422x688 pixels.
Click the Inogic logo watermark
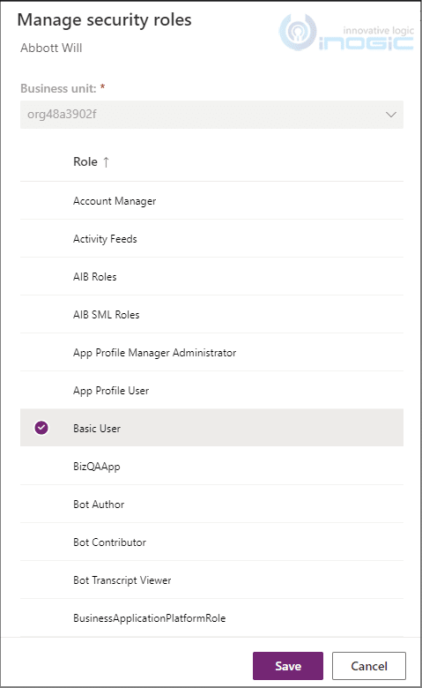(346, 32)
